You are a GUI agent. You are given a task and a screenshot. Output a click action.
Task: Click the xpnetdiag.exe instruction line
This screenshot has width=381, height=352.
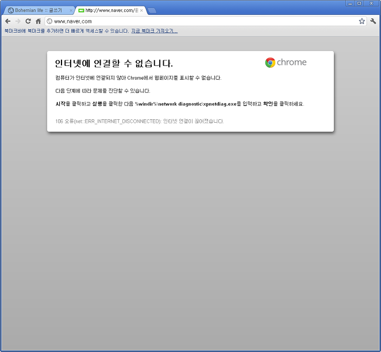click(x=180, y=104)
